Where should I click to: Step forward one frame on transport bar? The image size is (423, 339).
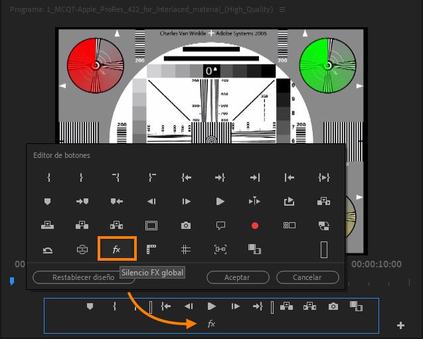235,306
